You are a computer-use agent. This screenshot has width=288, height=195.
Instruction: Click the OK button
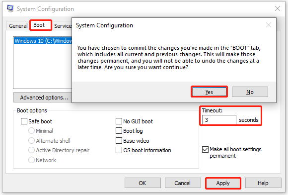(143, 183)
